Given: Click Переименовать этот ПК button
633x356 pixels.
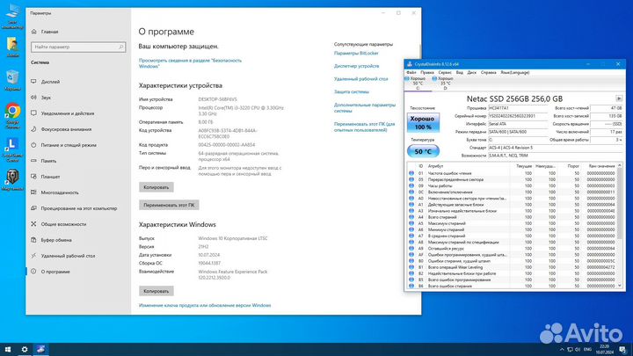Looking at the screenshot, I should (x=169, y=205).
